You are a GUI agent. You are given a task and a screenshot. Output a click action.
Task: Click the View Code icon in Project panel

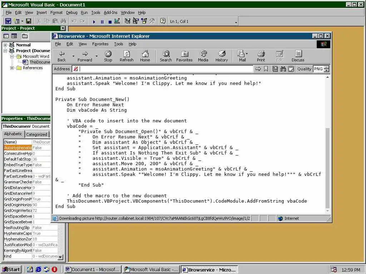[6, 36]
